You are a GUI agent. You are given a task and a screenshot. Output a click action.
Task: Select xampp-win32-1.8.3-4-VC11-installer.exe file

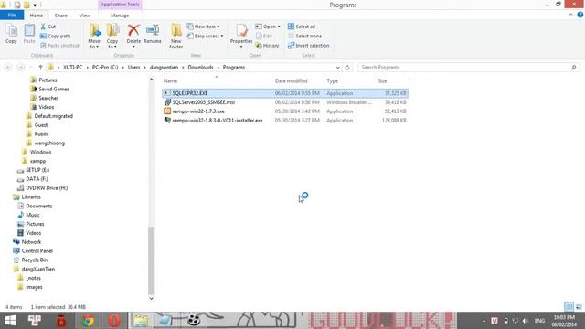(x=285, y=120)
